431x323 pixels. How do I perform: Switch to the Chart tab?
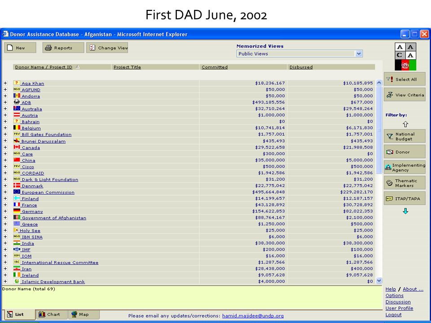[x=52, y=314]
